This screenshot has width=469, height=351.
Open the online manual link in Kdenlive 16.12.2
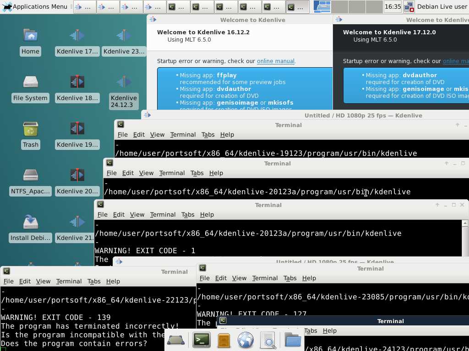tap(275, 61)
